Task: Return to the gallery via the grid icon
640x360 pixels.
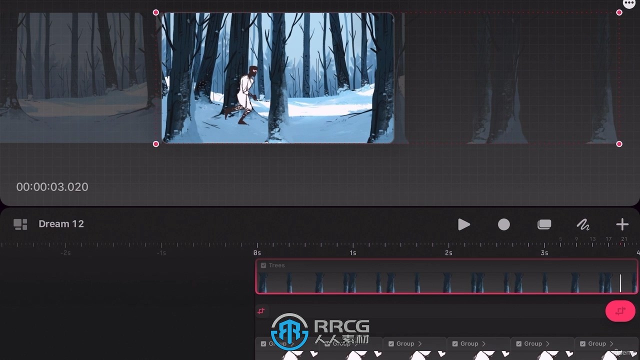Action: pyautogui.click(x=20, y=224)
